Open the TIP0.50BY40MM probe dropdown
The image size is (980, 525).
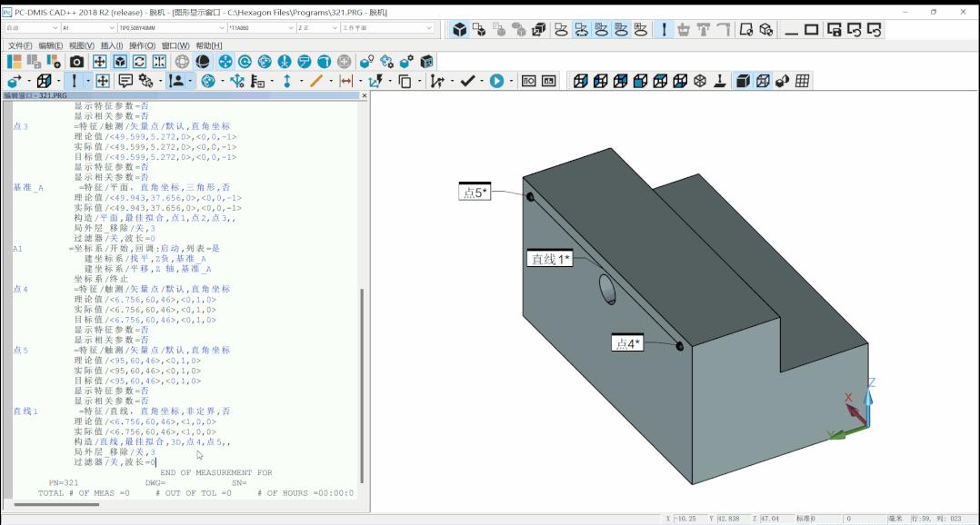pos(223,28)
